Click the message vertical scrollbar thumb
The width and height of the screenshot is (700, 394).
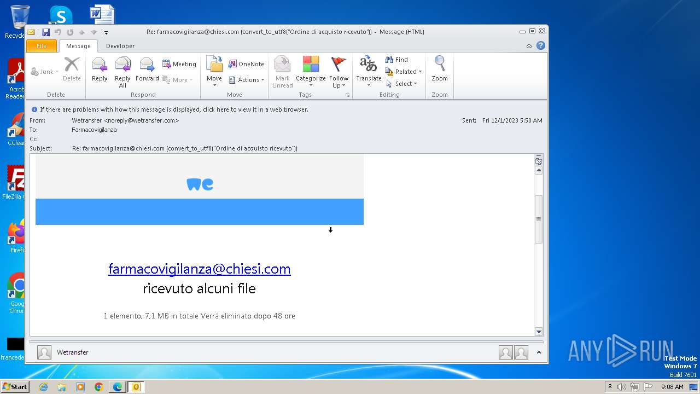pos(539,219)
